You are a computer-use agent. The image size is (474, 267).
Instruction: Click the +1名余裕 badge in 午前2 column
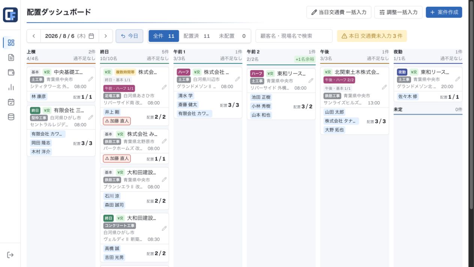305,59
